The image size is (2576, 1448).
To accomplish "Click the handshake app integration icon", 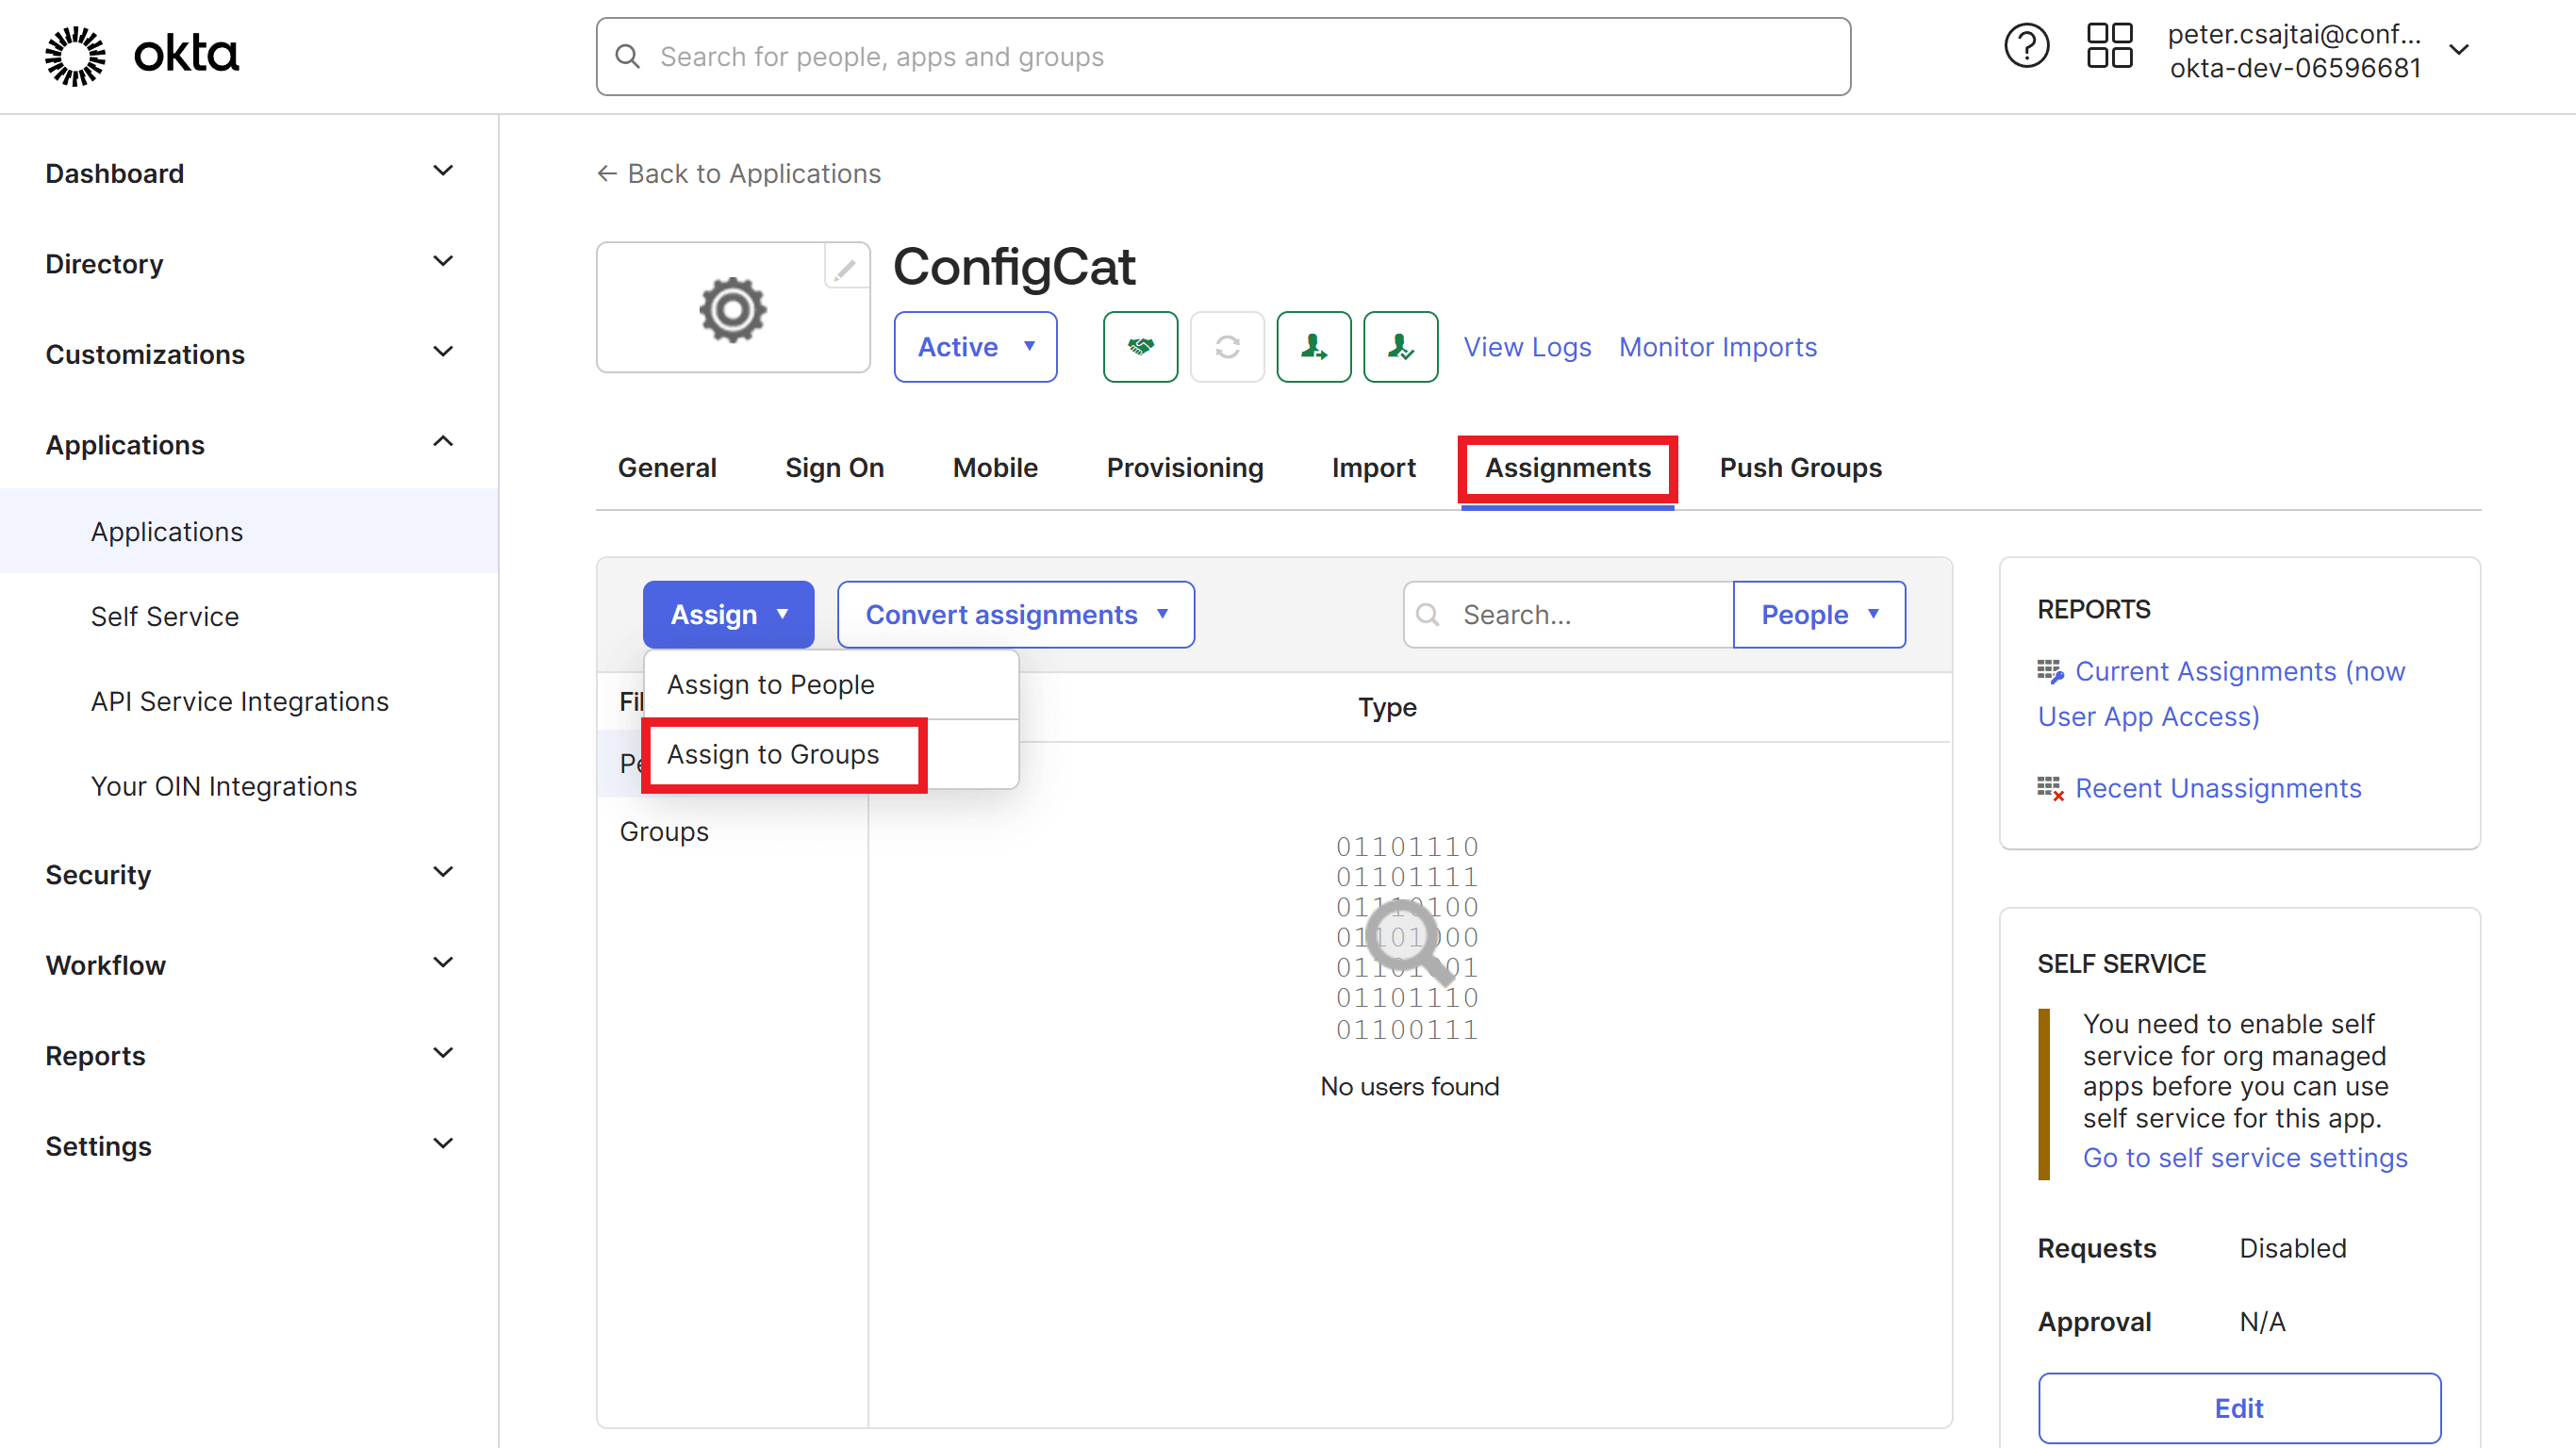I will click(x=1140, y=347).
